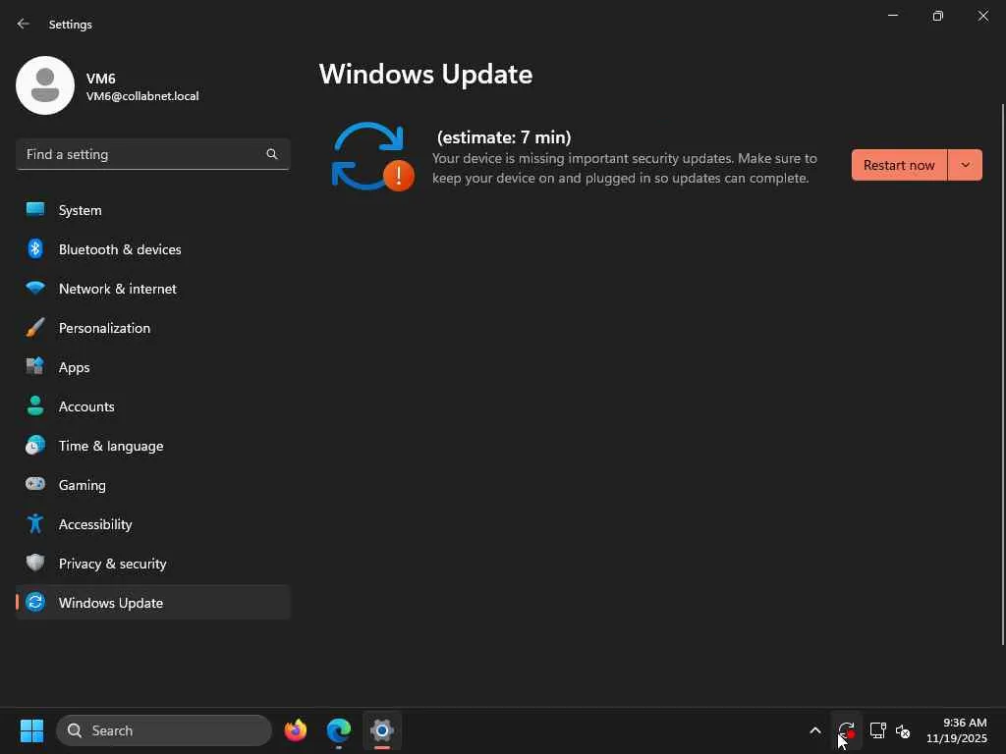Launch Firefox from the taskbar
Viewport: 1006px width, 754px height.
tap(296, 730)
